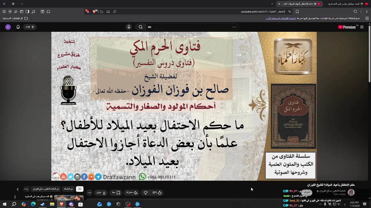
Task: Click the taskbar clock showing 6:22 AM
Action: click(354, 204)
